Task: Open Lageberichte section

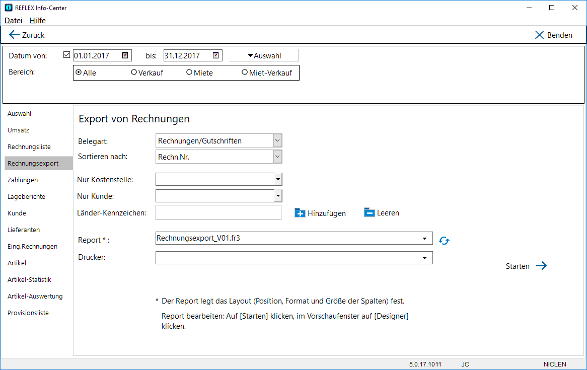Action: pyautogui.click(x=26, y=197)
